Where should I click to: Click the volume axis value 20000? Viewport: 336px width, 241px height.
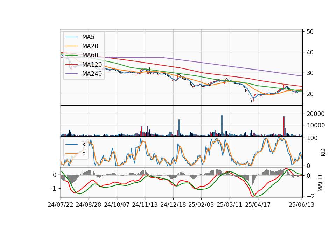coord(315,114)
